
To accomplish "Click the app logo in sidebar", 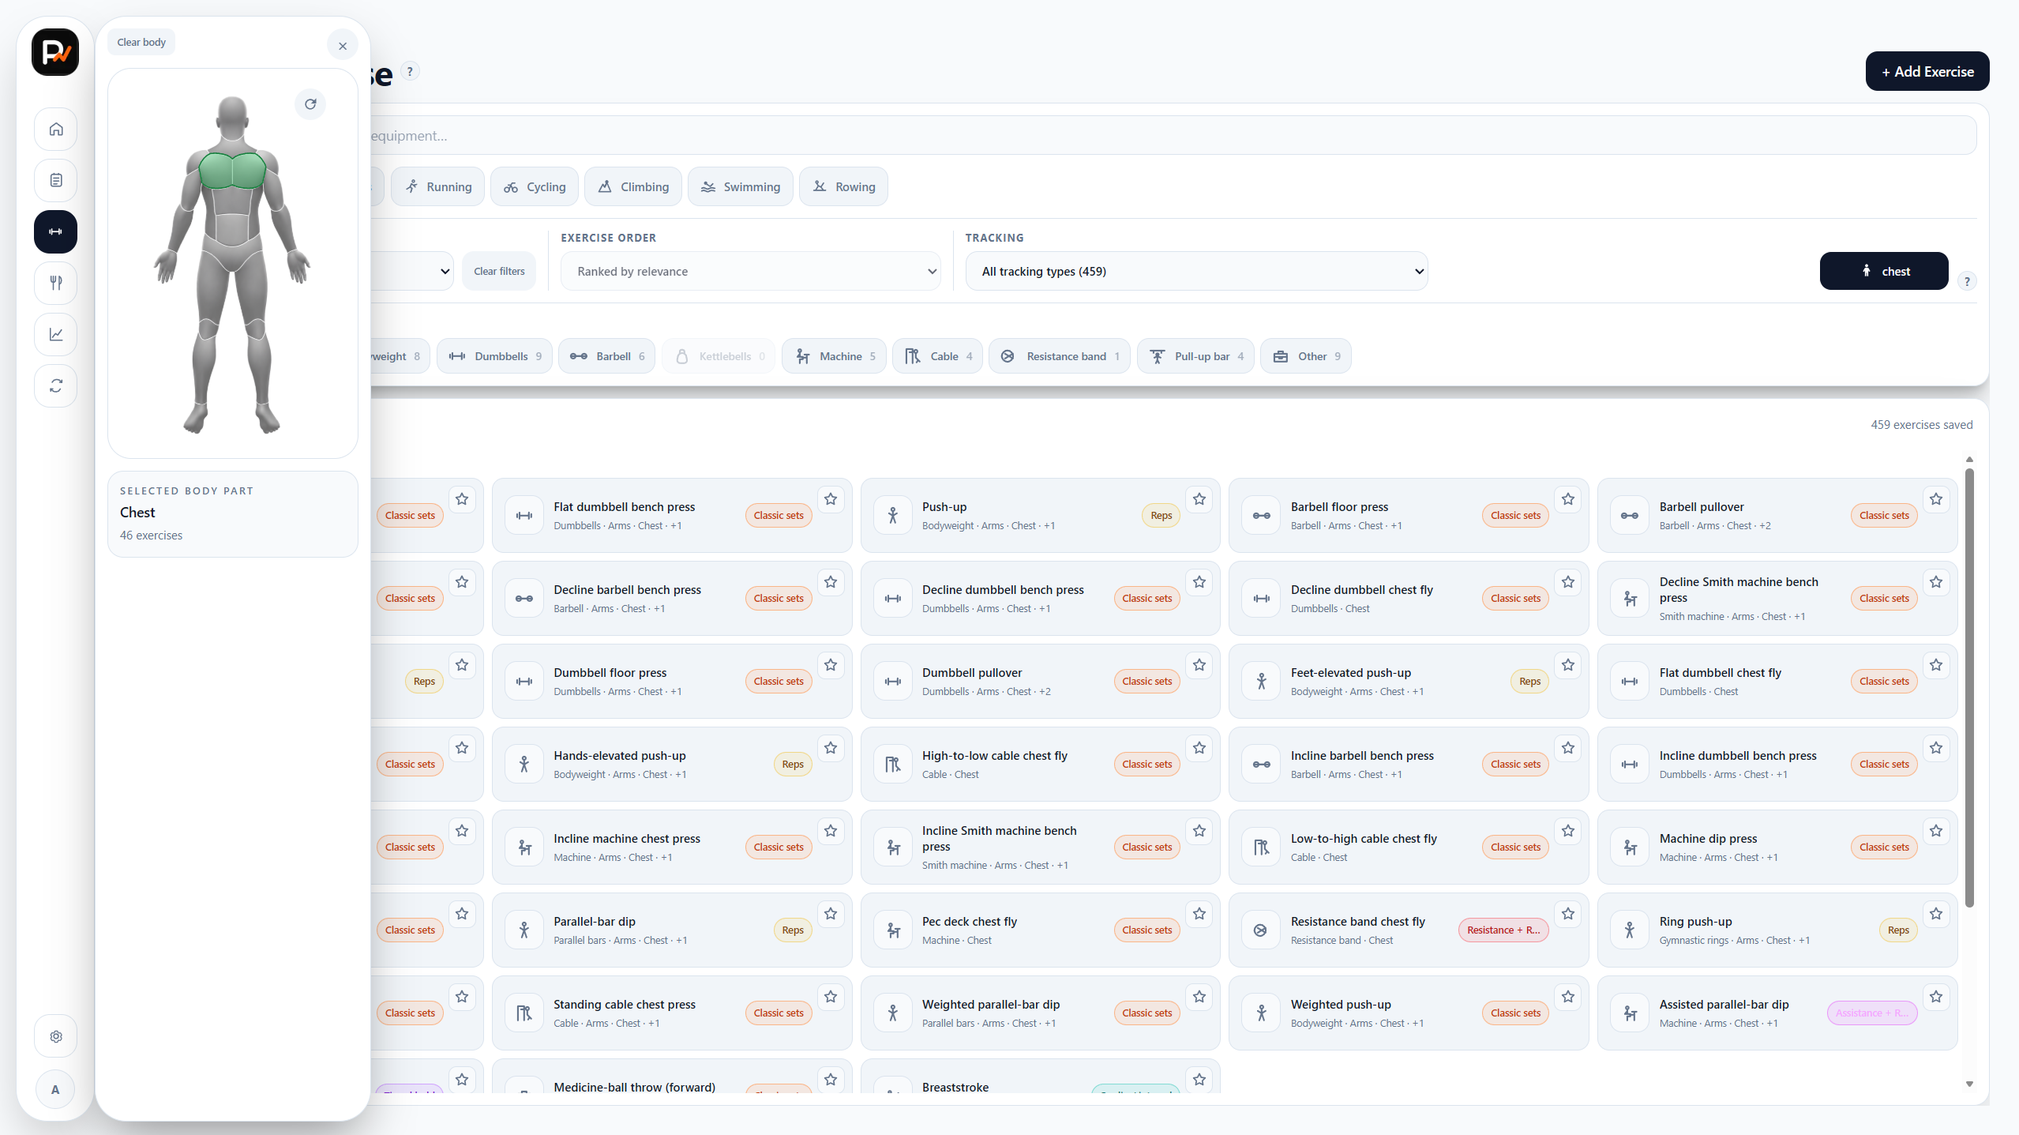I will pos(55,52).
